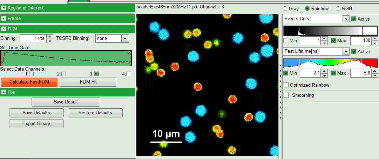Enable data channel 4 checkbox
This screenshot has width=379, height=159.
[129, 74]
